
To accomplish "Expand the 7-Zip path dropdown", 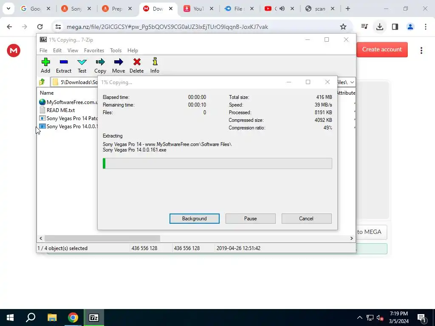I will pyautogui.click(x=352, y=82).
